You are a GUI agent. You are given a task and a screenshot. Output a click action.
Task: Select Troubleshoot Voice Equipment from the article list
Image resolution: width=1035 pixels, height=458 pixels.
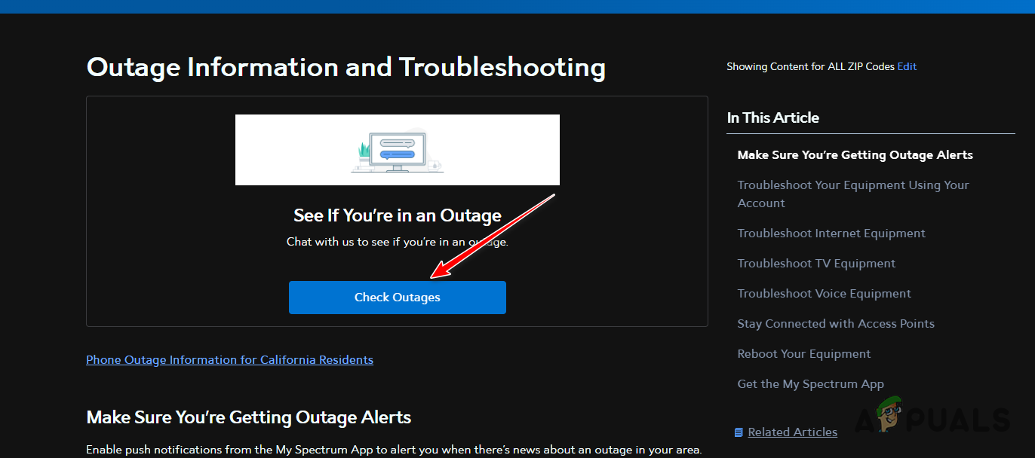tap(824, 293)
